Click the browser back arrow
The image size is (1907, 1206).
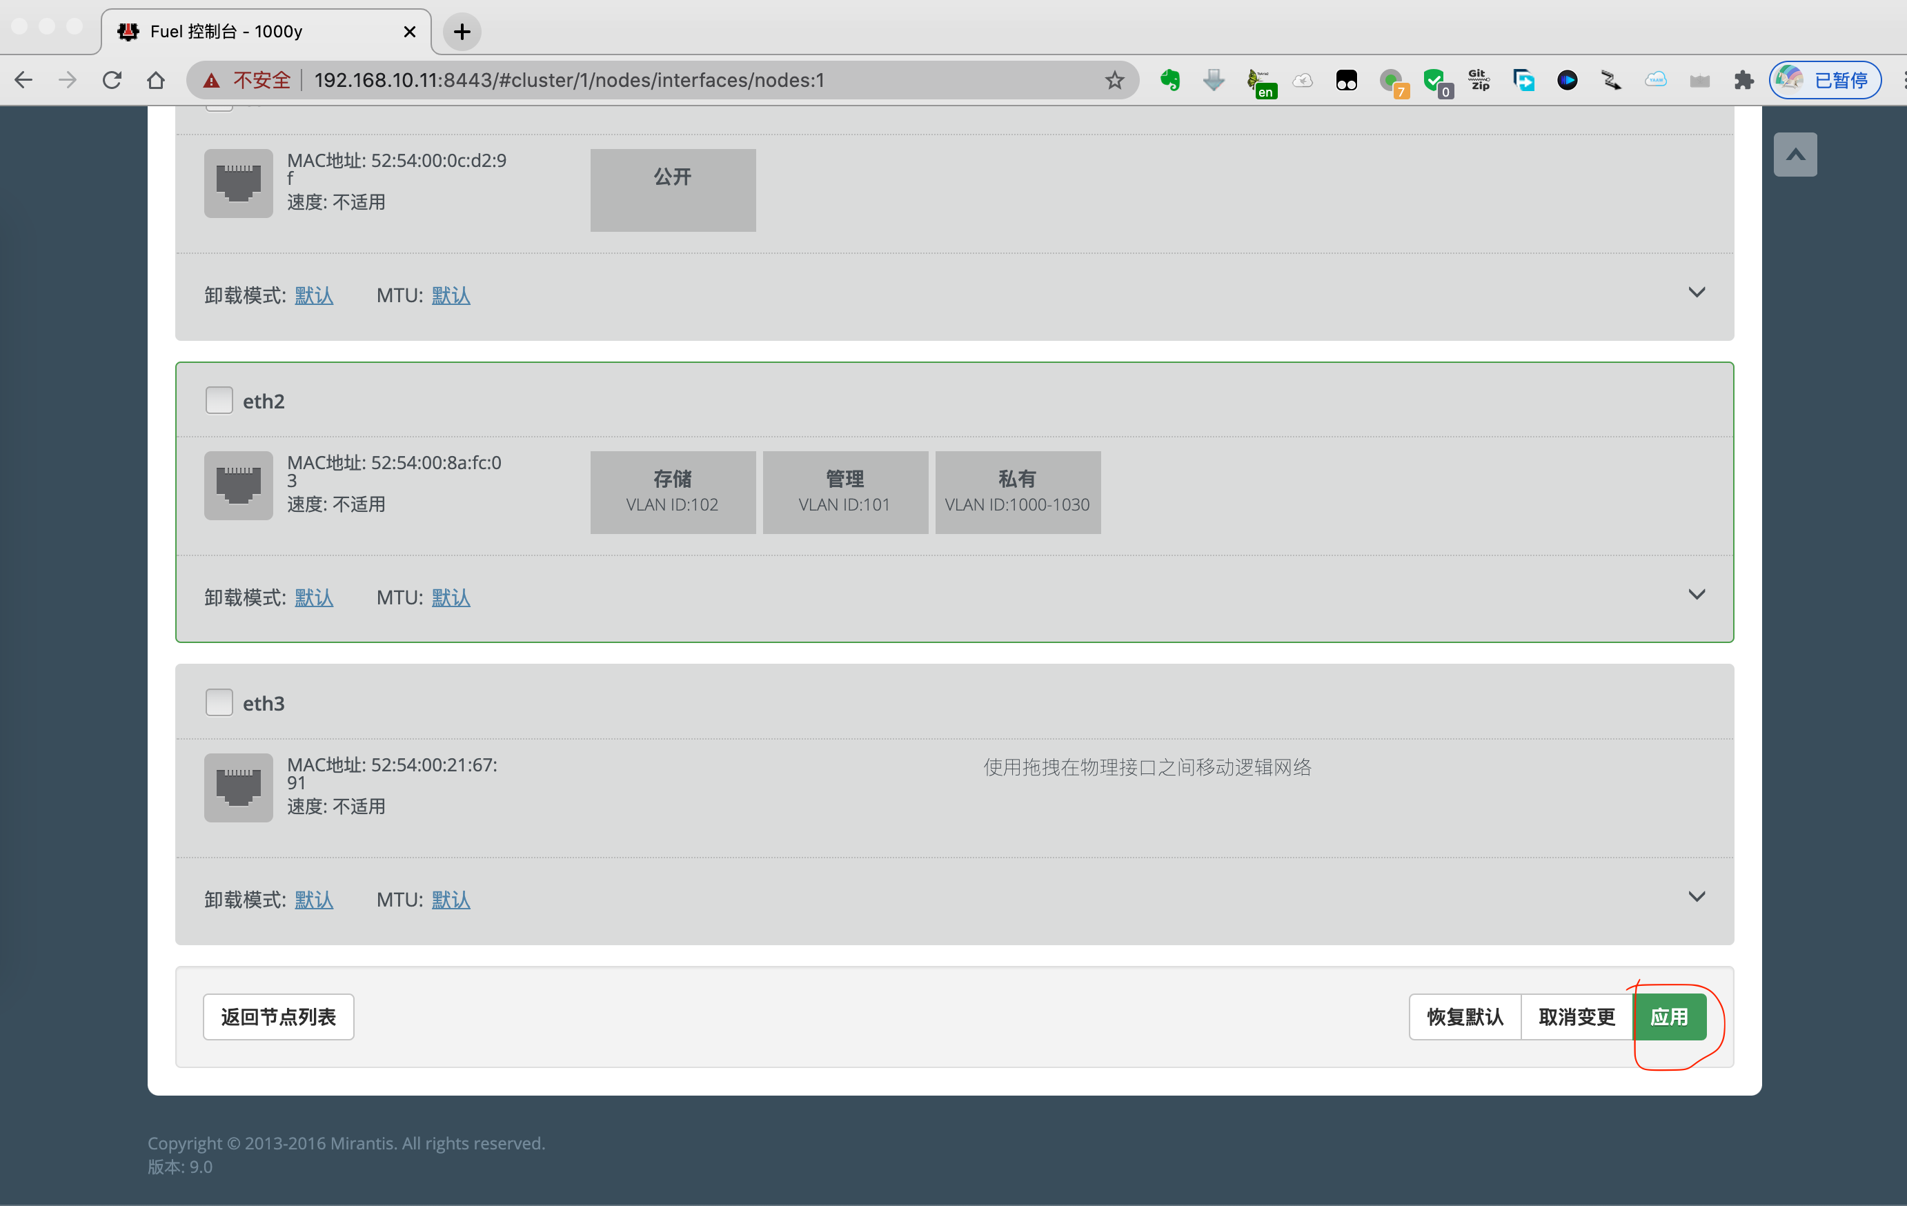click(x=23, y=80)
